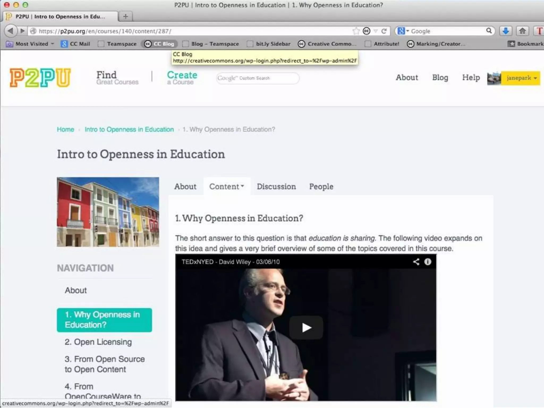Open the People tab
Viewport: 544px width, 408px height.
click(321, 186)
